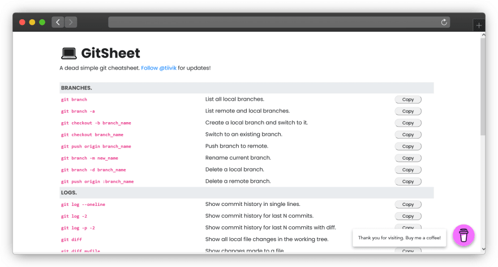The height and width of the screenshot is (267, 498).
Task: Copy 'git branch -d branch_name' command
Action: click(408, 170)
